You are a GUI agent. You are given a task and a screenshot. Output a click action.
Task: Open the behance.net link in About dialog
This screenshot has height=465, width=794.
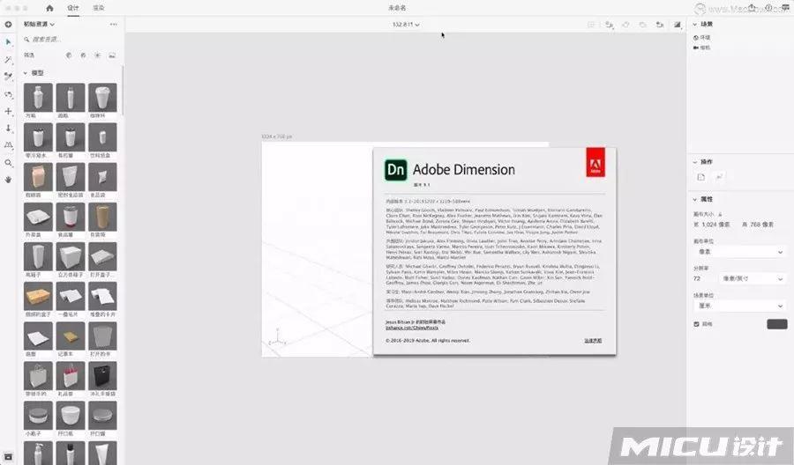point(412,328)
